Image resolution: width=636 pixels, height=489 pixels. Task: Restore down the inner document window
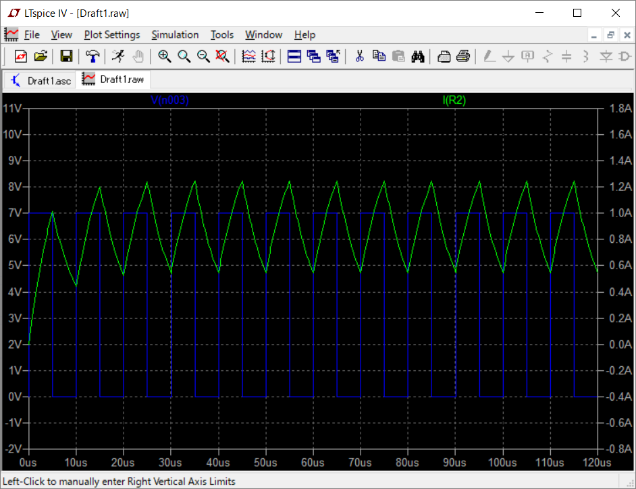[610, 35]
